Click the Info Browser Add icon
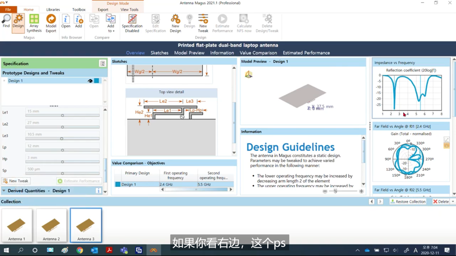Viewport: 456px width, 256px height. (78, 21)
